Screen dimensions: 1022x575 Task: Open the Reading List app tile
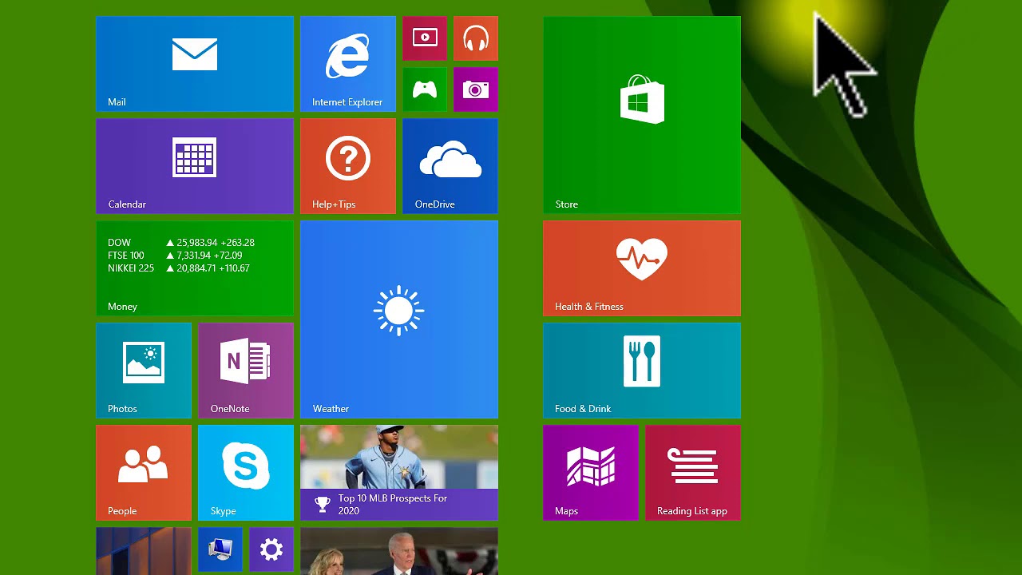click(x=693, y=473)
